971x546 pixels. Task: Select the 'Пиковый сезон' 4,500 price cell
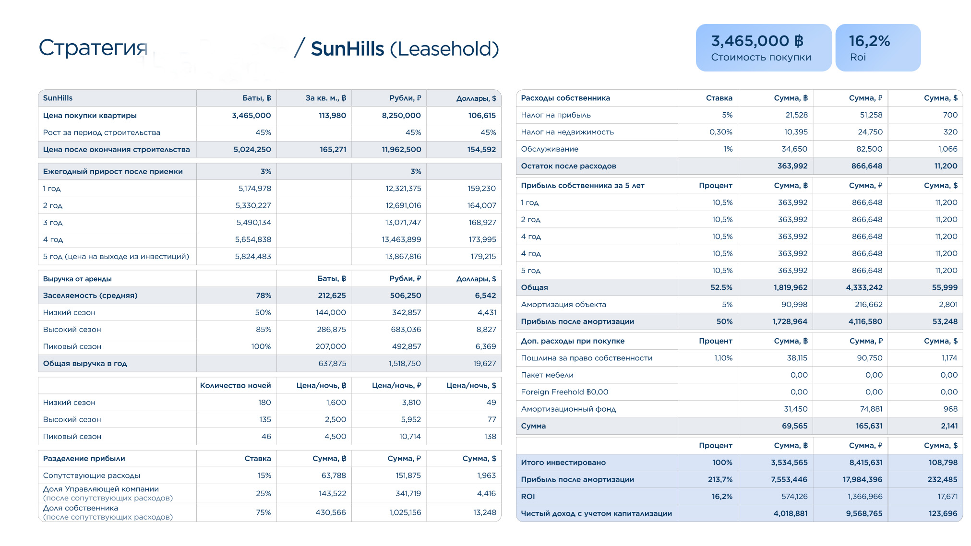[335, 437]
